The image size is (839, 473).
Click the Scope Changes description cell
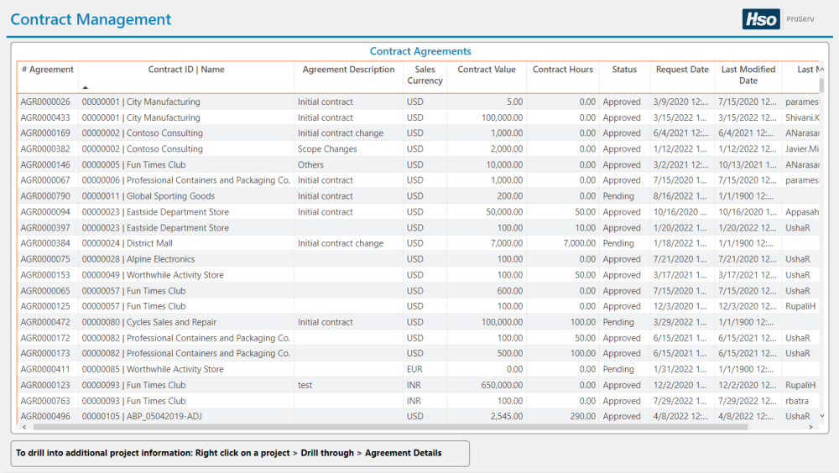click(x=327, y=148)
